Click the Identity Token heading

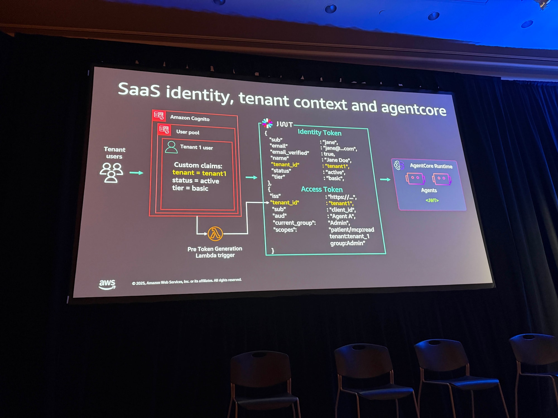tap(319, 132)
